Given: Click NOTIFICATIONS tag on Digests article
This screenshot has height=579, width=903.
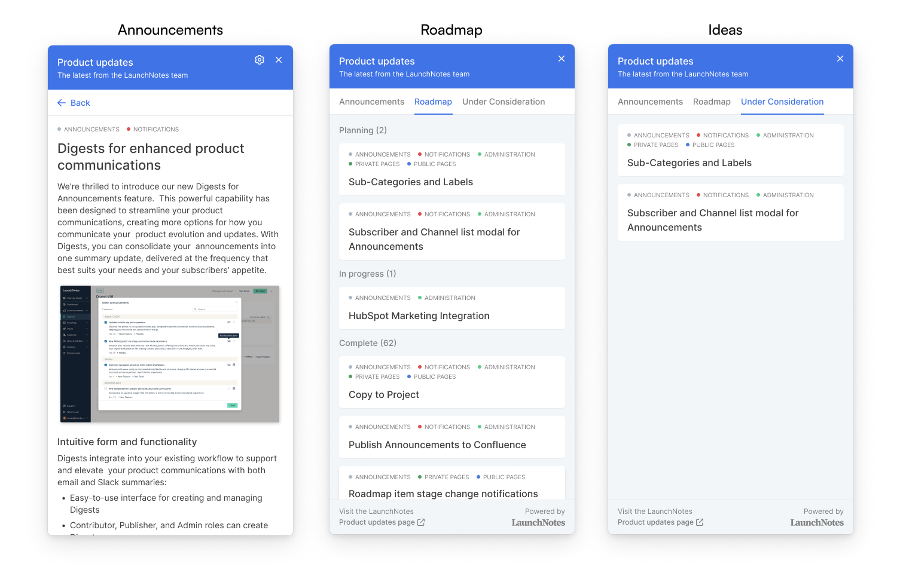Looking at the screenshot, I should (x=153, y=129).
